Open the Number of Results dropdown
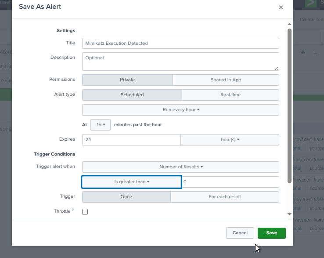The image size is (324, 258). 180,167
